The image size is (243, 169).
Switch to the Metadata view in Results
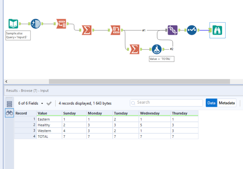pos(227,103)
